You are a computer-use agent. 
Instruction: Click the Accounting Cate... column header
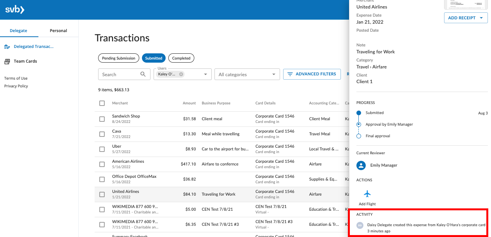coord(324,103)
